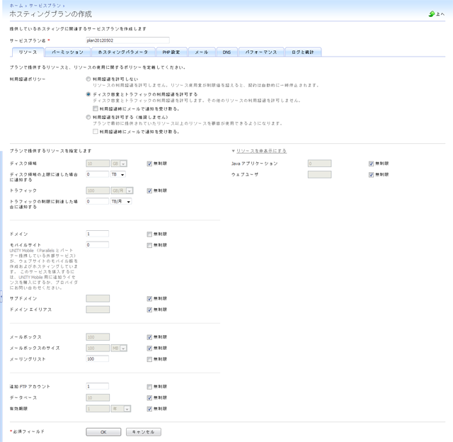Image resolution: width=453 pixels, height=442 pixels.
Task: Open TB unit dropdown for disk notification
Action: [x=117, y=174]
